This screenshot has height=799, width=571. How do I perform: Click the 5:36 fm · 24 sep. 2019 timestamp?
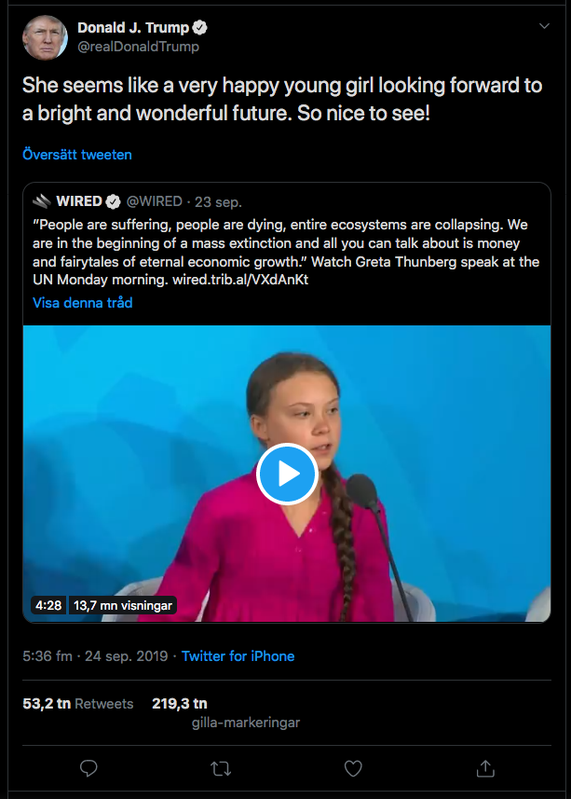click(x=95, y=656)
